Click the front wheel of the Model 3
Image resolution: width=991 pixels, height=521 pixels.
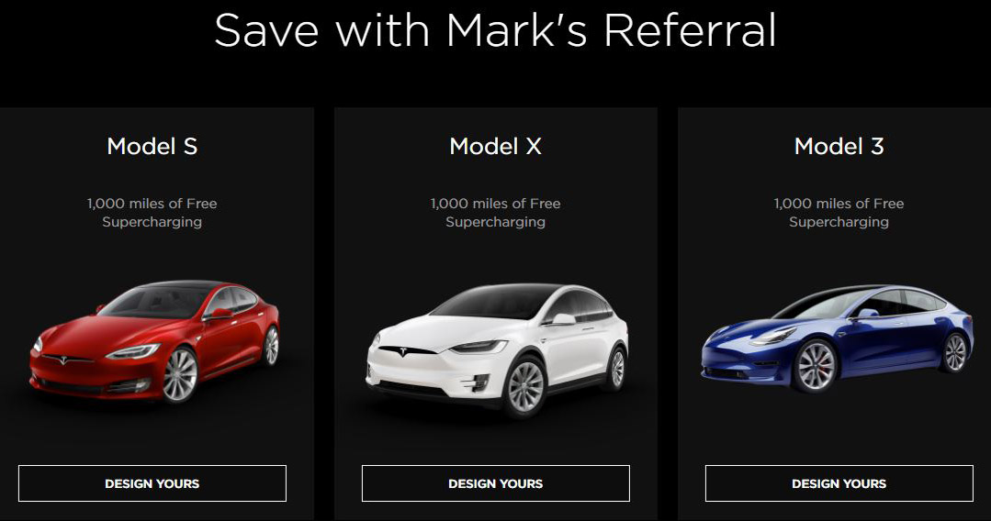coord(816,366)
